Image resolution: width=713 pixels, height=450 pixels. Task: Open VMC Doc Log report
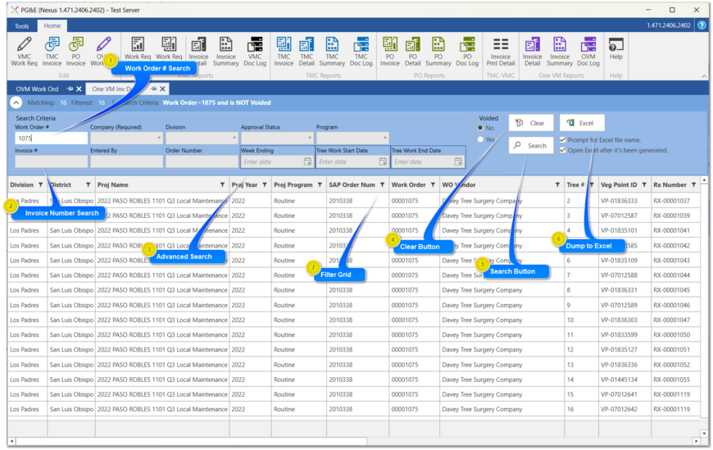[255, 49]
